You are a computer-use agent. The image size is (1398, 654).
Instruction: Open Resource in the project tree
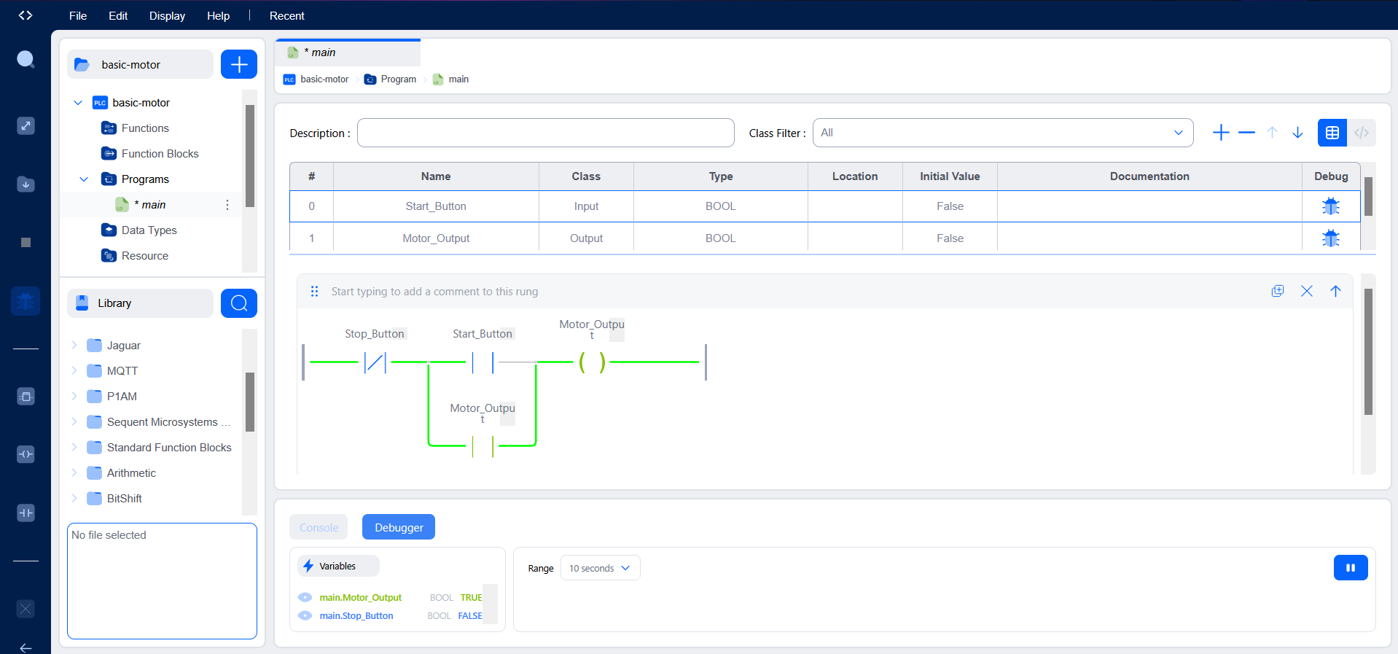click(144, 256)
